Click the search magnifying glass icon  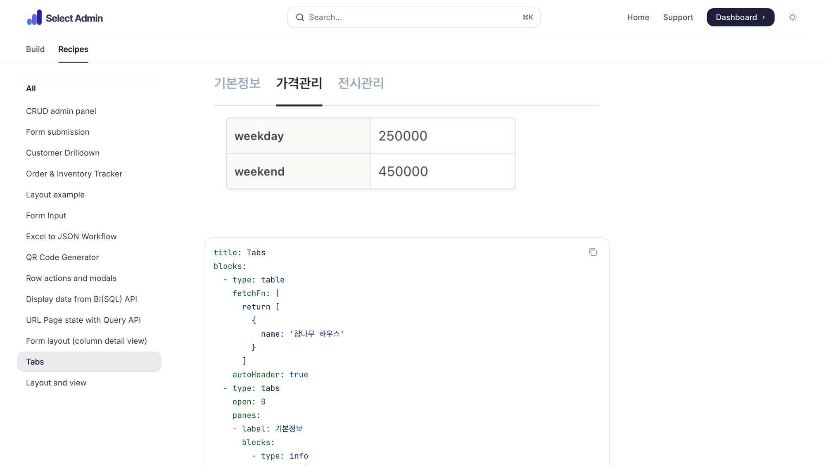pos(300,17)
